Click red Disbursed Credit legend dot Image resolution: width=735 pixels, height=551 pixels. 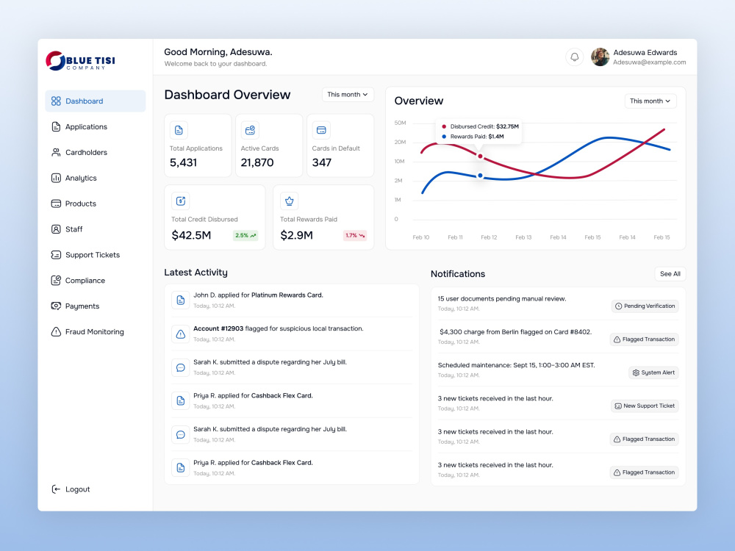[444, 126]
